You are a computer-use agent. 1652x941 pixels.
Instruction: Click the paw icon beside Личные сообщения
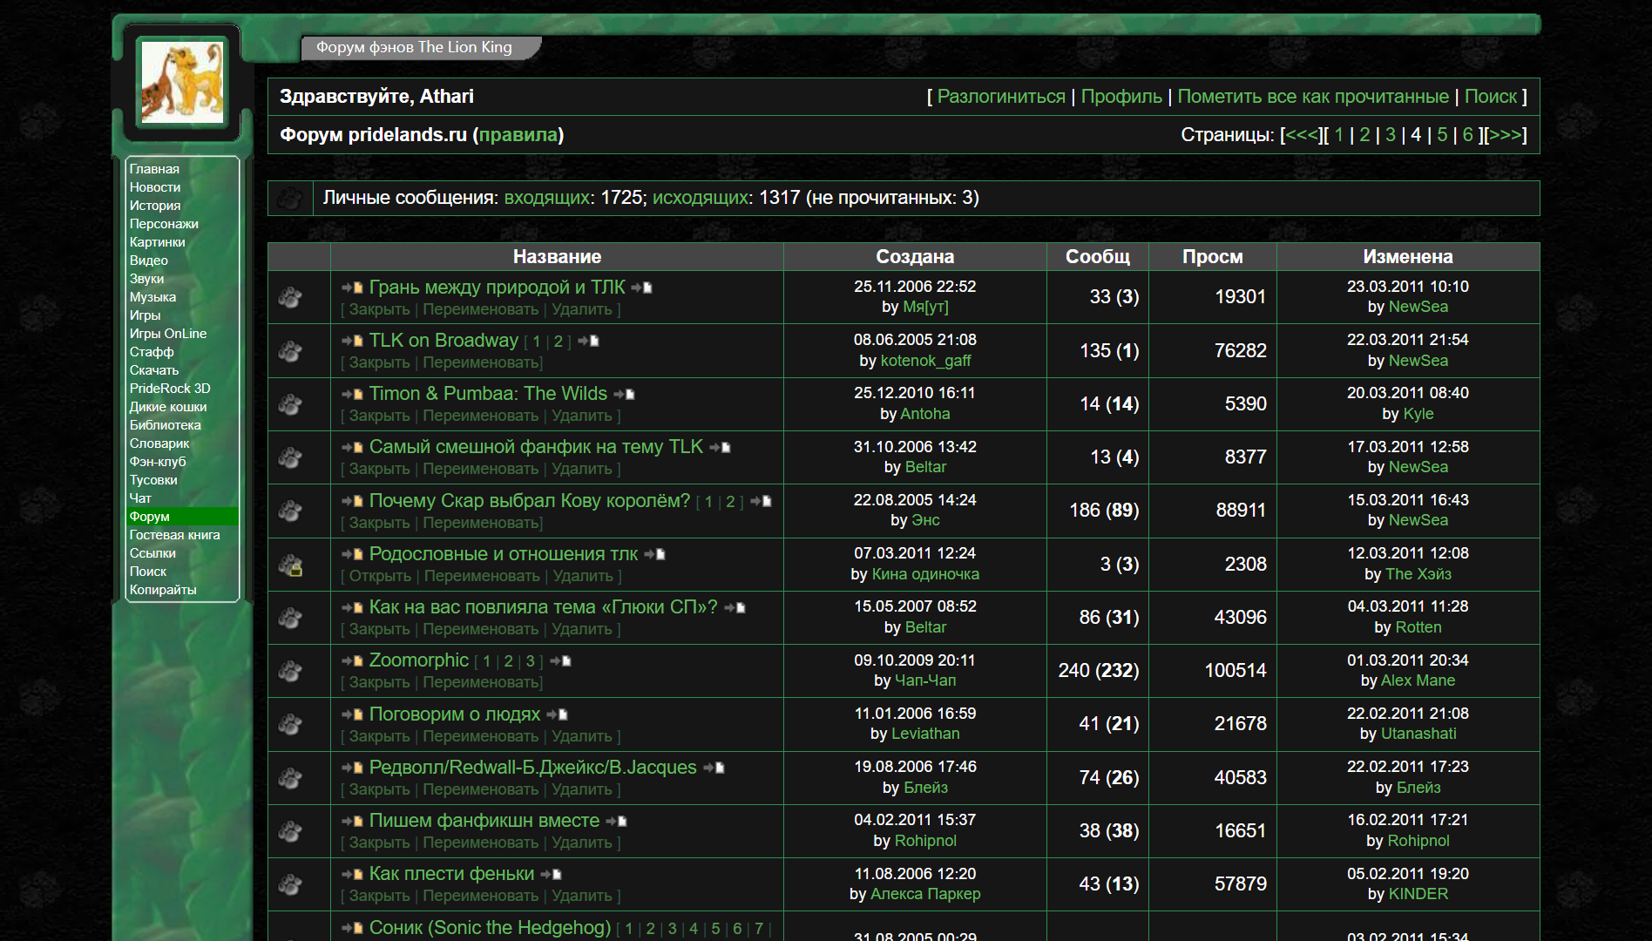[x=290, y=199]
